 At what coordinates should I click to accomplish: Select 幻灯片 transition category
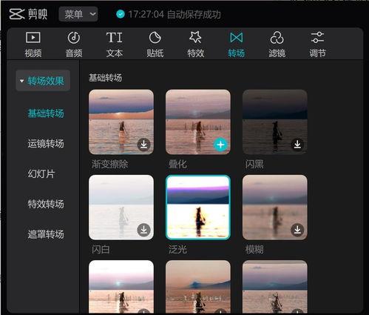[x=41, y=173]
